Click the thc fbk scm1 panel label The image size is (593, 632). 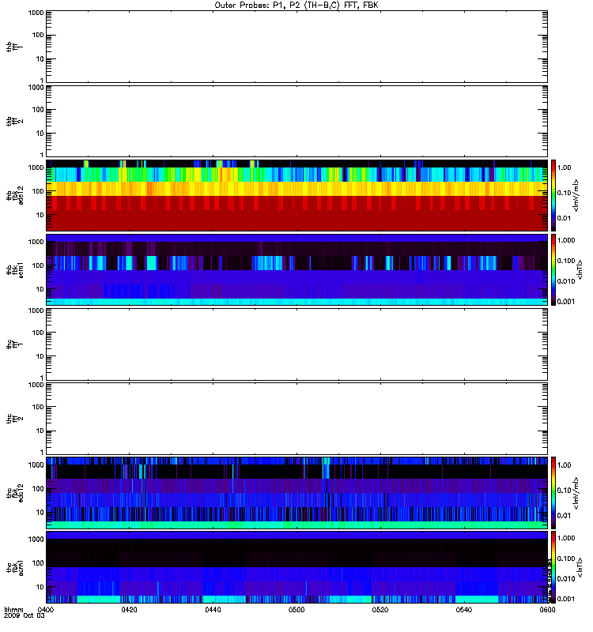14,567
